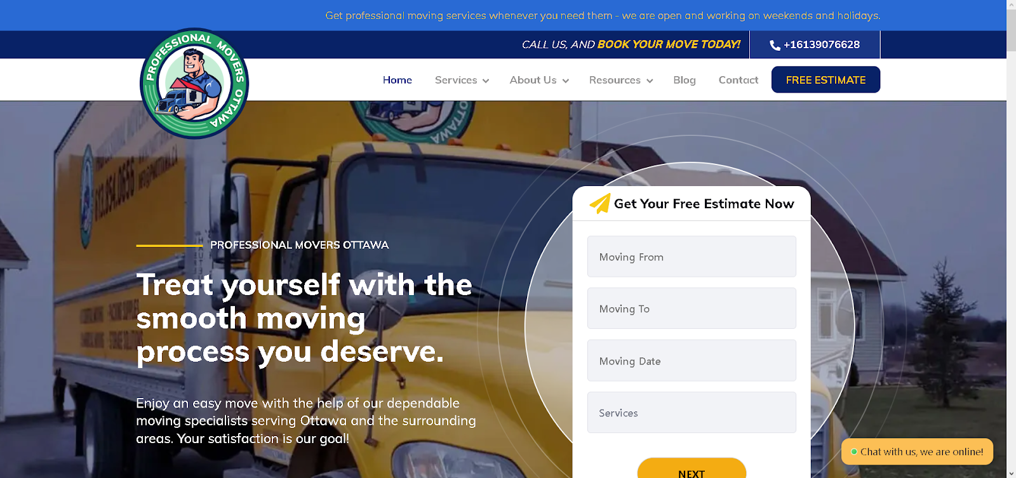Focus the Moving To field
The height and width of the screenshot is (478, 1016).
(x=692, y=309)
